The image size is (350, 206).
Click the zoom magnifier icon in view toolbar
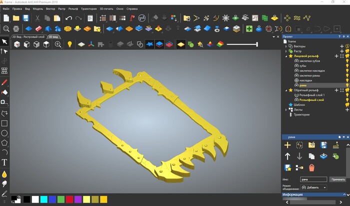click(x=58, y=44)
